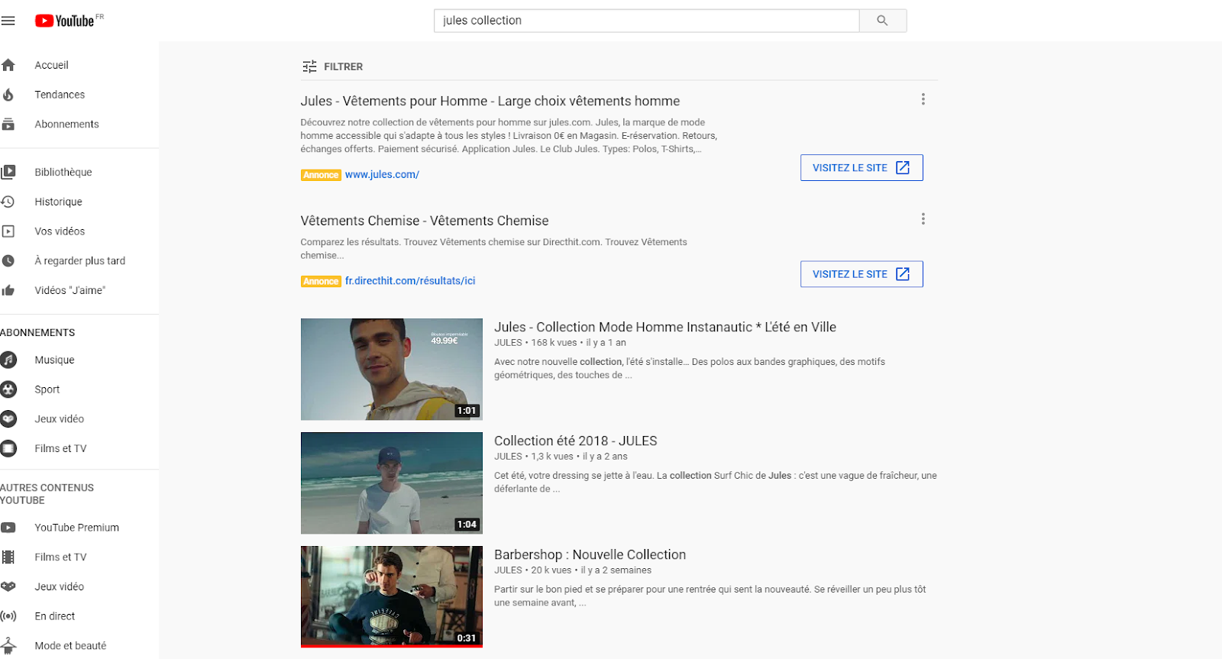The height and width of the screenshot is (659, 1222).
Task: Click the Bibliothèque library icon
Action: click(8, 172)
